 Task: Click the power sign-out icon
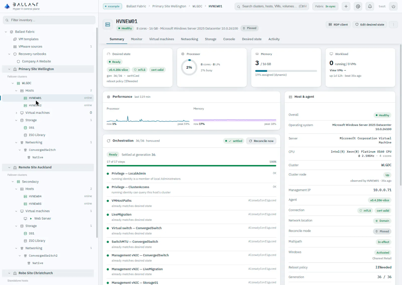tap(393, 6)
